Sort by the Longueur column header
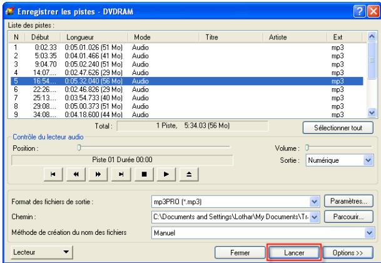Viewport: 381px width, 263px height. click(94, 37)
